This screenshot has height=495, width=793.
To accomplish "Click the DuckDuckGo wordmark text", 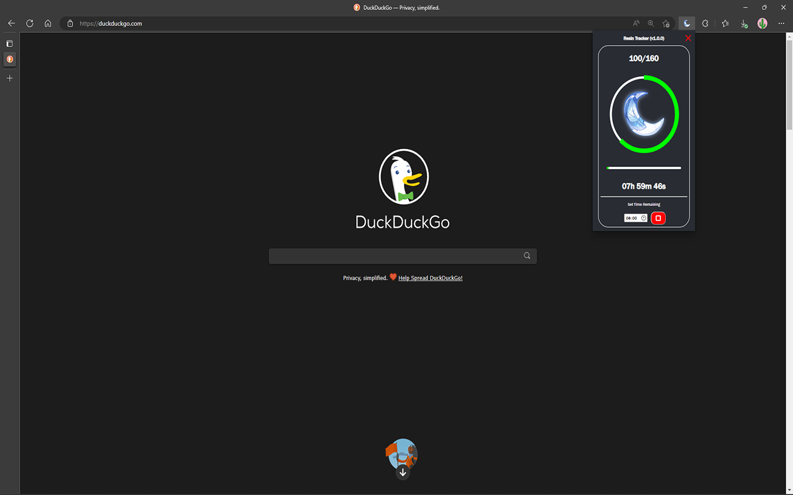I will coord(403,222).
